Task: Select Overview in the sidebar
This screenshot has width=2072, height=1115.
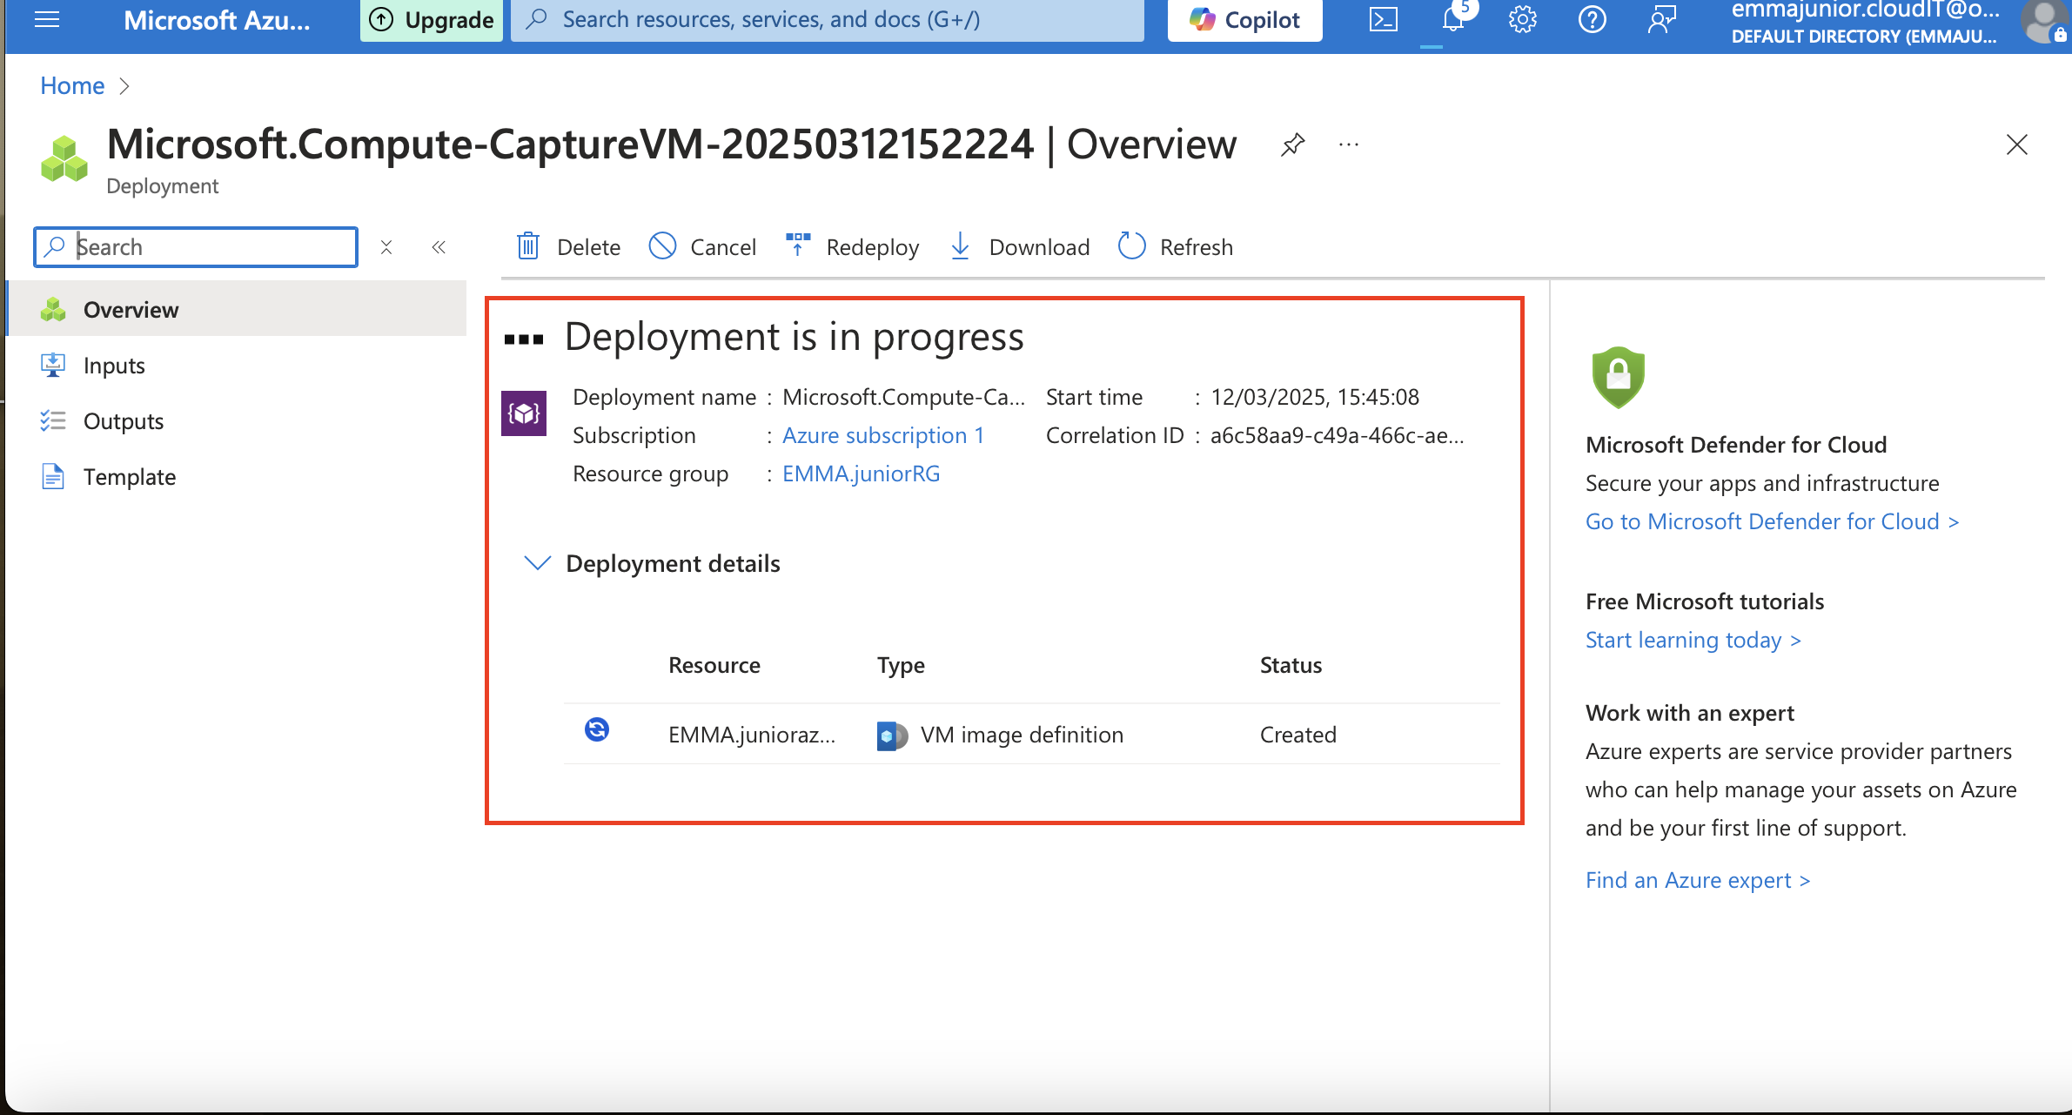Action: pos(237,309)
